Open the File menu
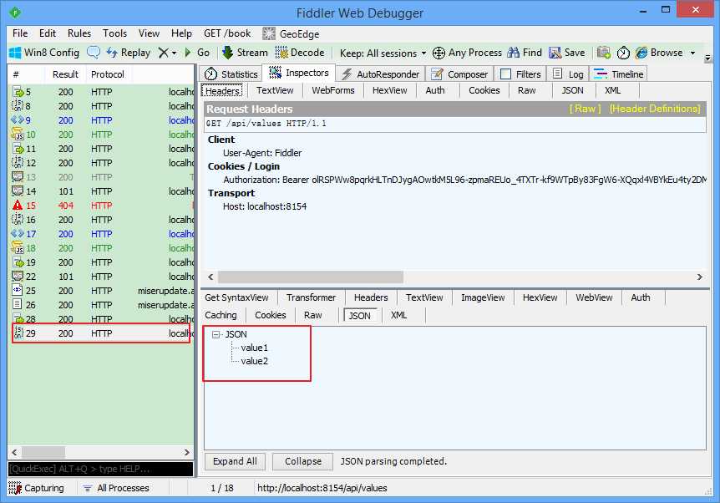 (x=20, y=33)
